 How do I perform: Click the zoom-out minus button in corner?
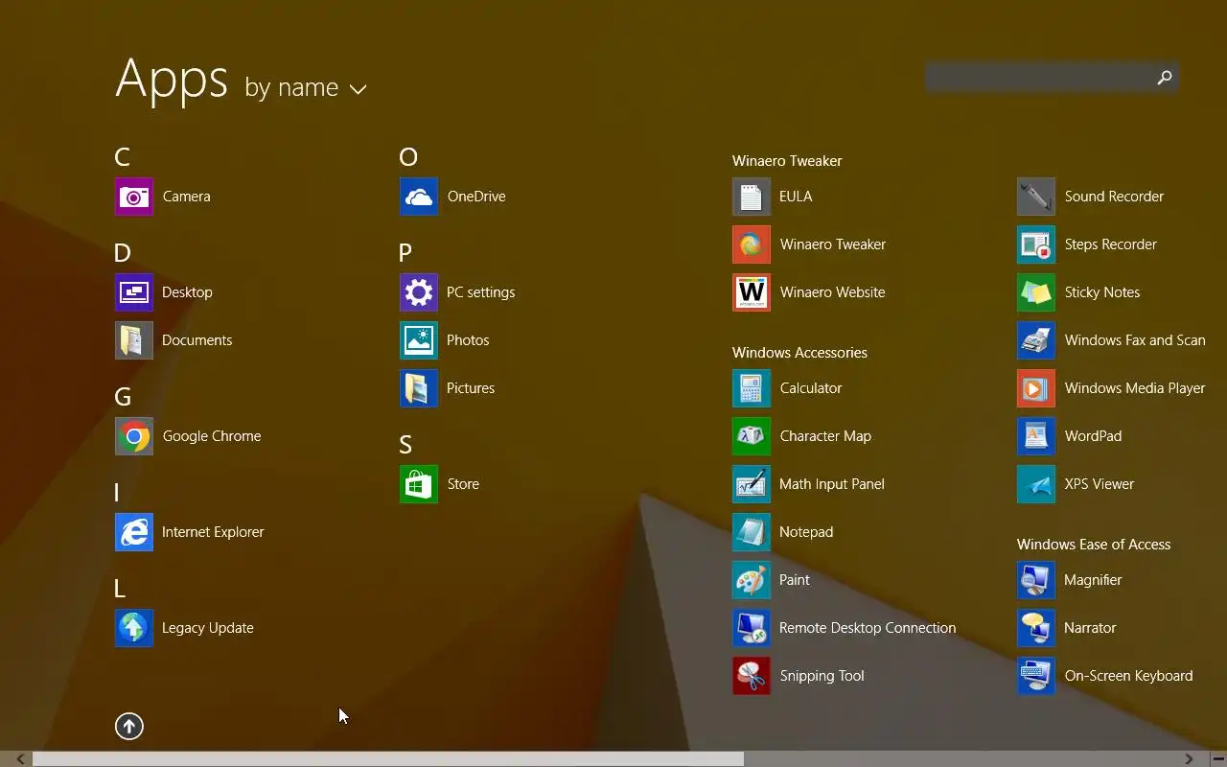[x=1217, y=759]
